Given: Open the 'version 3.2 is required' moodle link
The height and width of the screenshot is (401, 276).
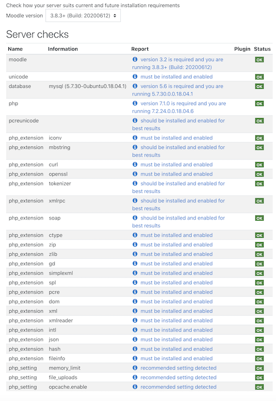Looking at the screenshot, I should pos(178,63).
